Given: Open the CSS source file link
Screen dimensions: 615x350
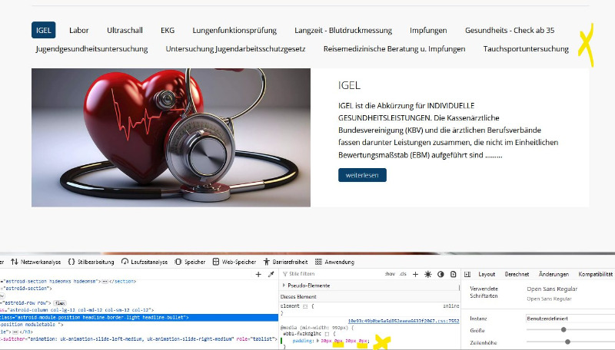Looking at the screenshot, I should click(403, 321).
